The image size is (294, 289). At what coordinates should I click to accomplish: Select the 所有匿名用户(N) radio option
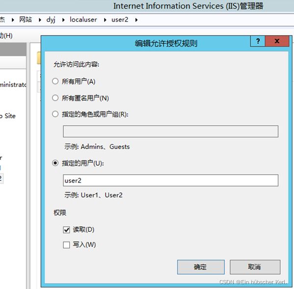[55, 98]
